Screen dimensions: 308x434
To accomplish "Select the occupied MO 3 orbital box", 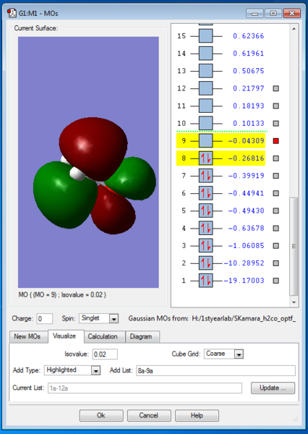I will [x=205, y=245].
